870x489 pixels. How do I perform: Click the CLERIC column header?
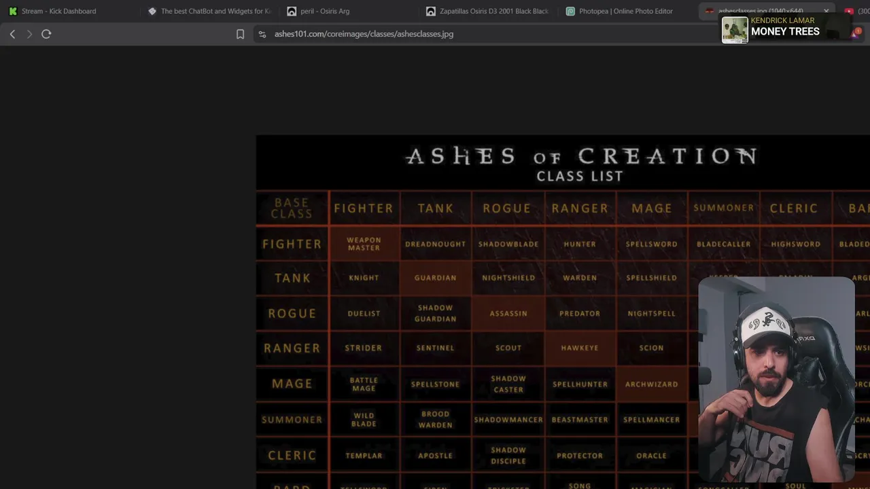click(794, 208)
